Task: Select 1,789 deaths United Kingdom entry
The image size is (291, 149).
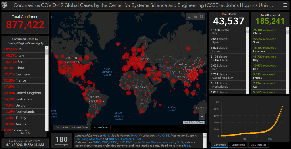Action: click(x=227, y=76)
